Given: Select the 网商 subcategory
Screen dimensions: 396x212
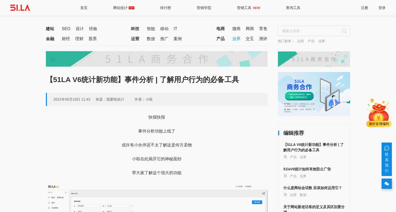Looking at the screenshot, I should (250, 29).
